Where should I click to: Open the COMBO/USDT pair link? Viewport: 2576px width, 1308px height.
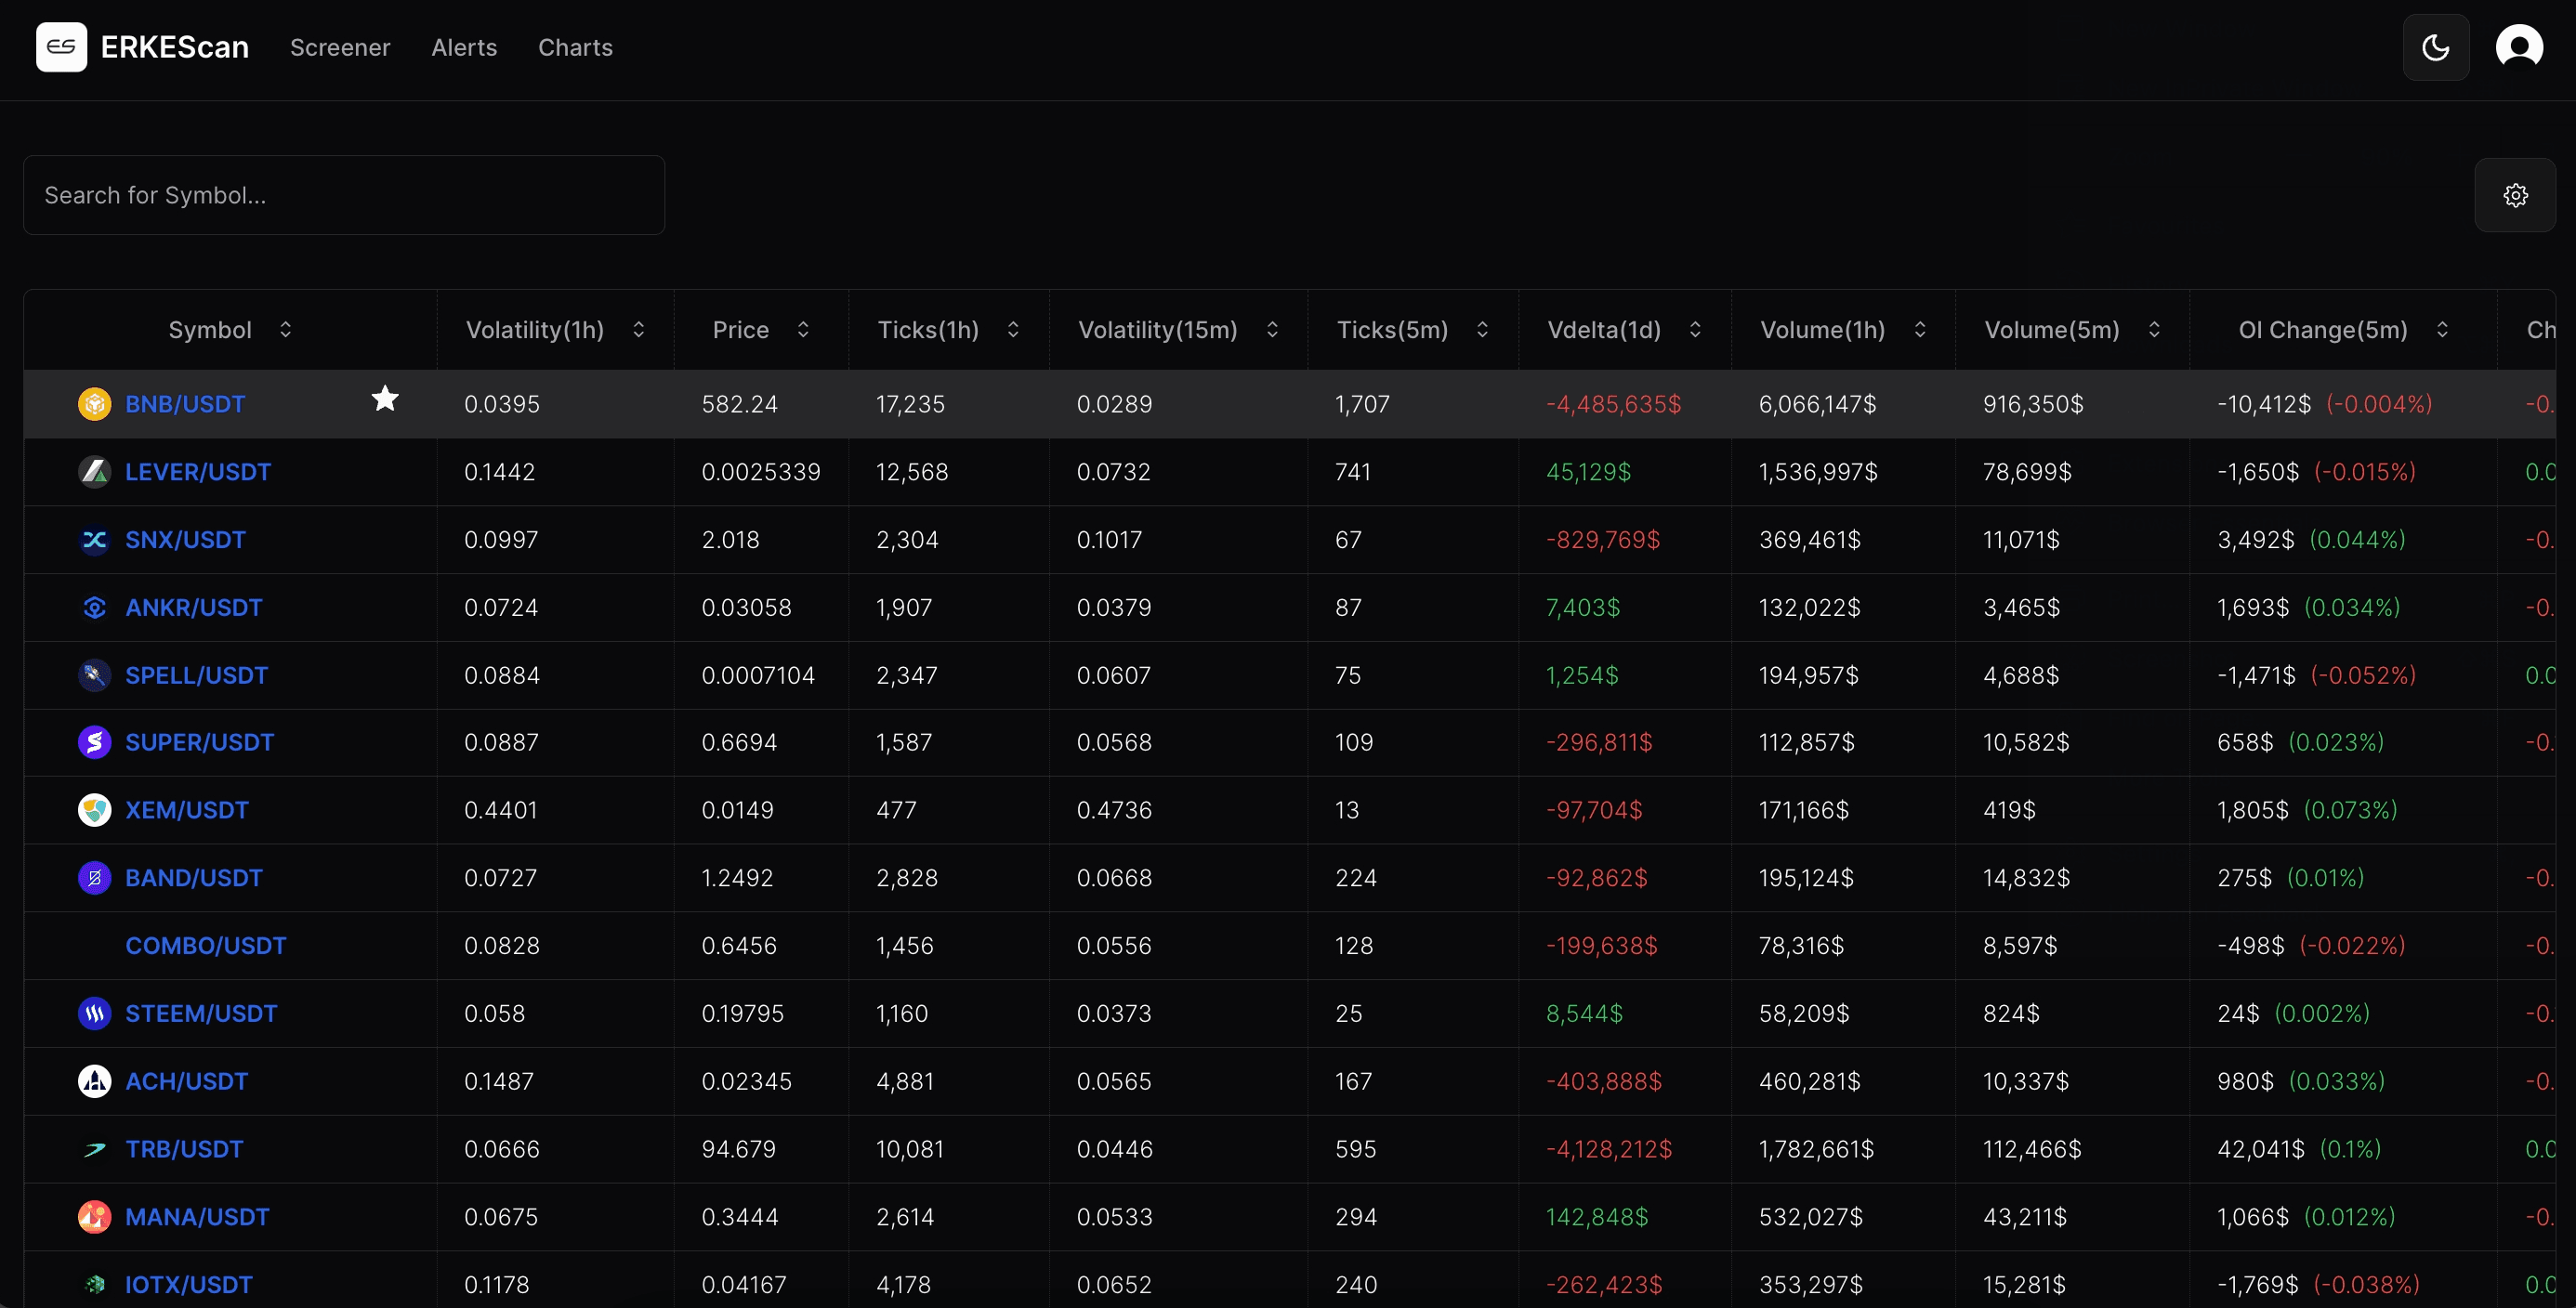coord(206,946)
